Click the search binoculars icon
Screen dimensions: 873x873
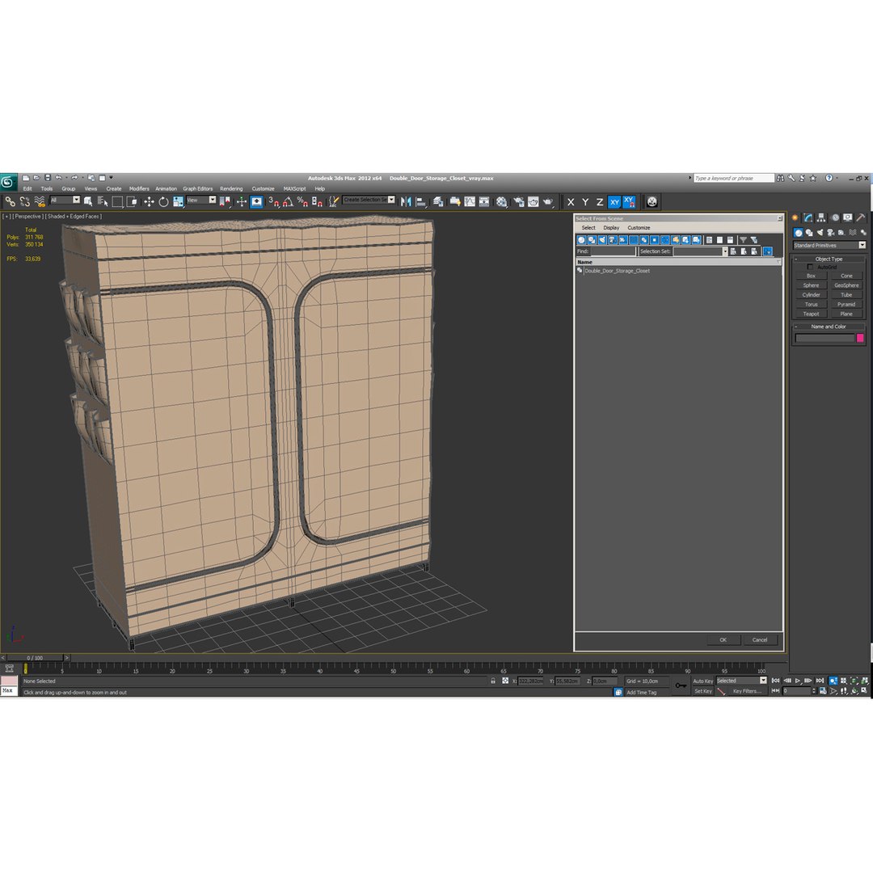781,178
